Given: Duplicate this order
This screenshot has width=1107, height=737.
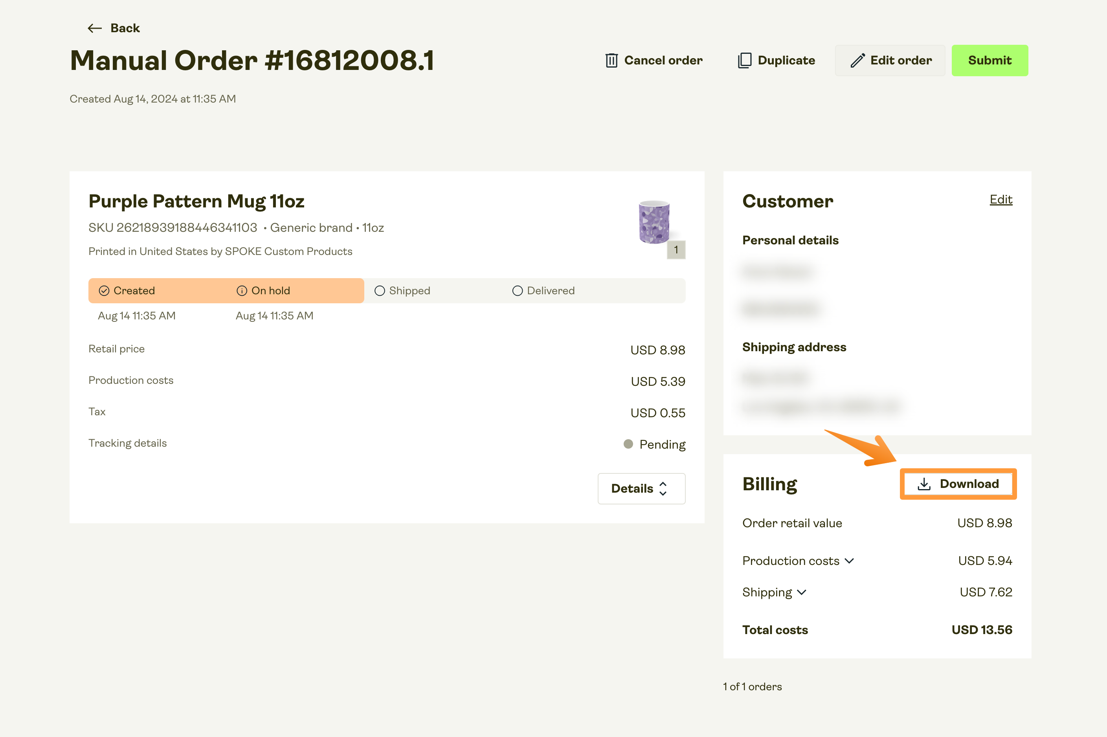Looking at the screenshot, I should (x=776, y=60).
